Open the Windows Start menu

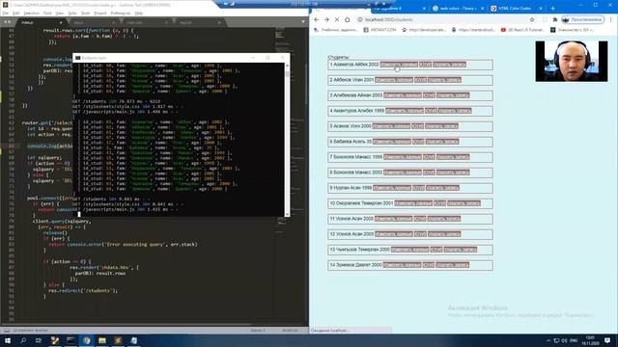(x=8, y=340)
